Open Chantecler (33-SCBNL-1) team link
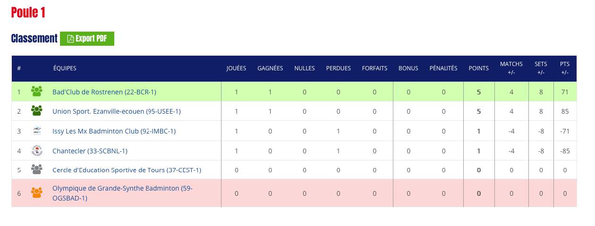This screenshot has height=226, width=595. [90, 151]
